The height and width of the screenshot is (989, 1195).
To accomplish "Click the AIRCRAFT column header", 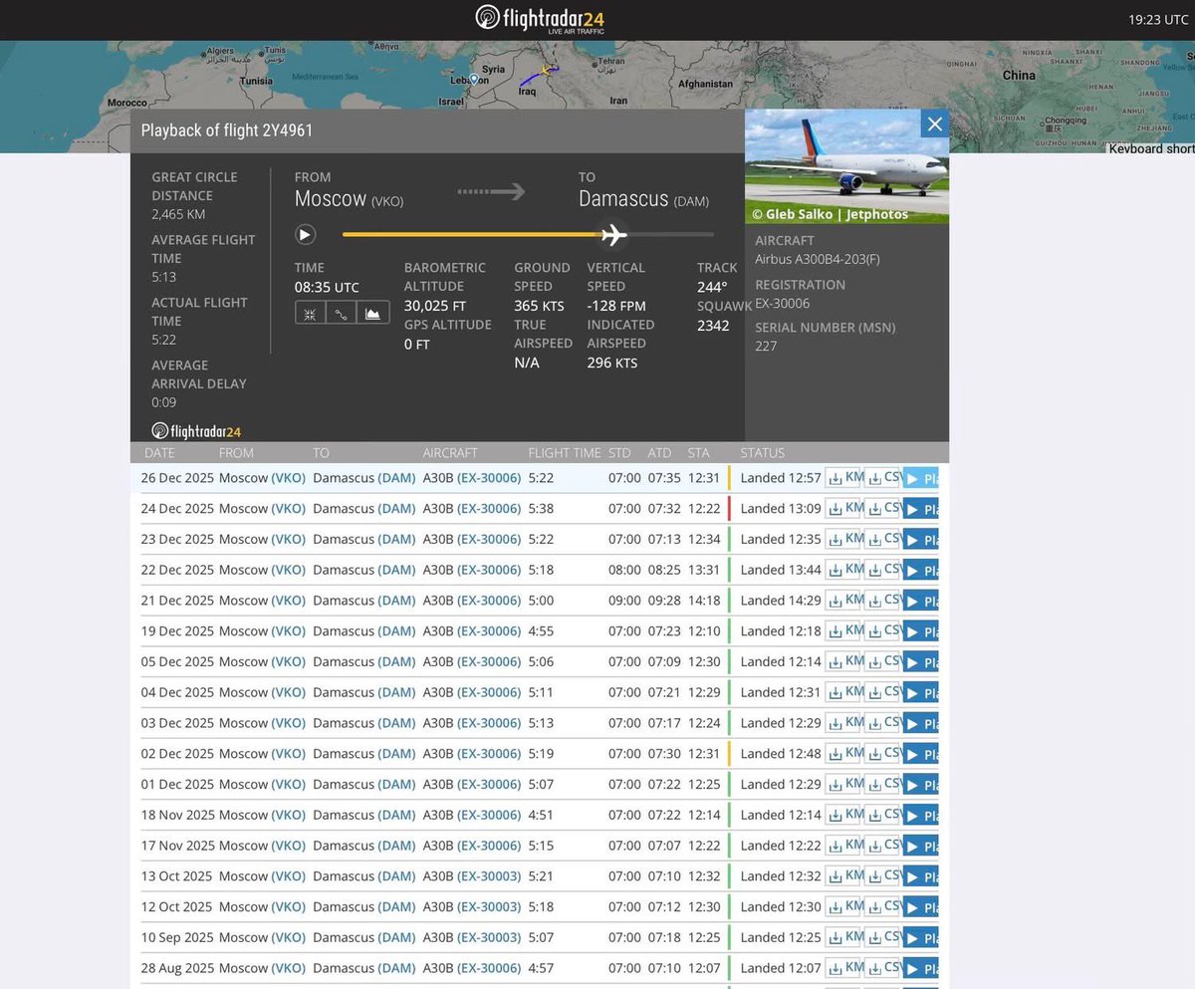I will pos(450,453).
